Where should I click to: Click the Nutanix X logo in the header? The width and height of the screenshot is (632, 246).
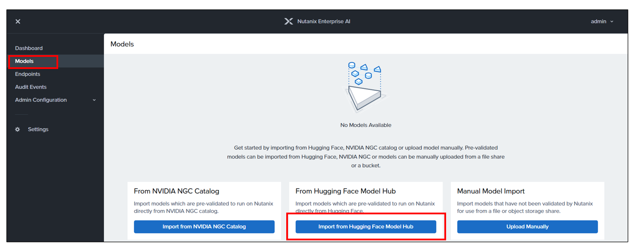(x=288, y=21)
